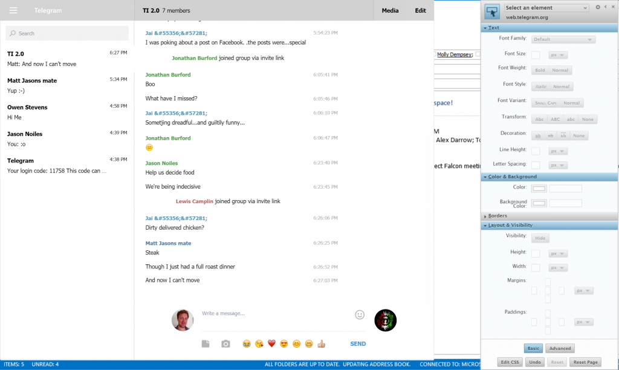Open the Font Family dropdown
This screenshot has height=370, width=619.
(x=563, y=39)
